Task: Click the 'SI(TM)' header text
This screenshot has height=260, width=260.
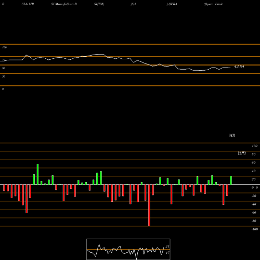Action: [99, 4]
